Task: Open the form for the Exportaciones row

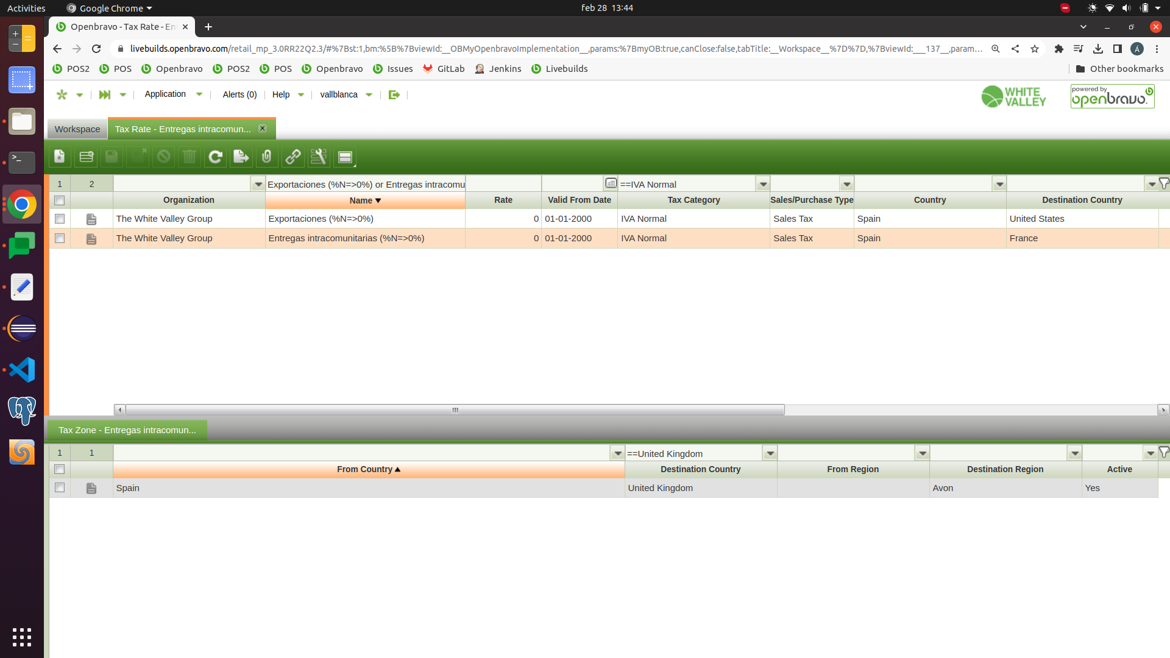Action: [91, 219]
